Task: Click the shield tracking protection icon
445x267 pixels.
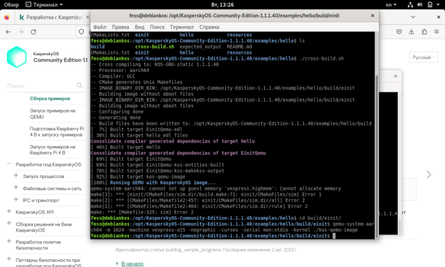Action: (x=81, y=32)
